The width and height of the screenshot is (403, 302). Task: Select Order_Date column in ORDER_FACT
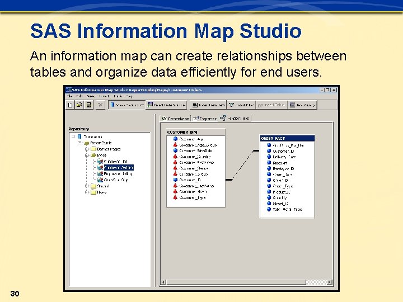[x=280, y=174]
